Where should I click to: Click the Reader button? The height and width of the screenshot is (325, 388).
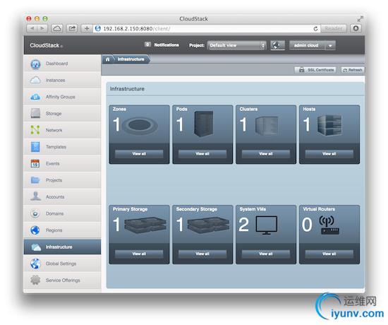[334, 28]
